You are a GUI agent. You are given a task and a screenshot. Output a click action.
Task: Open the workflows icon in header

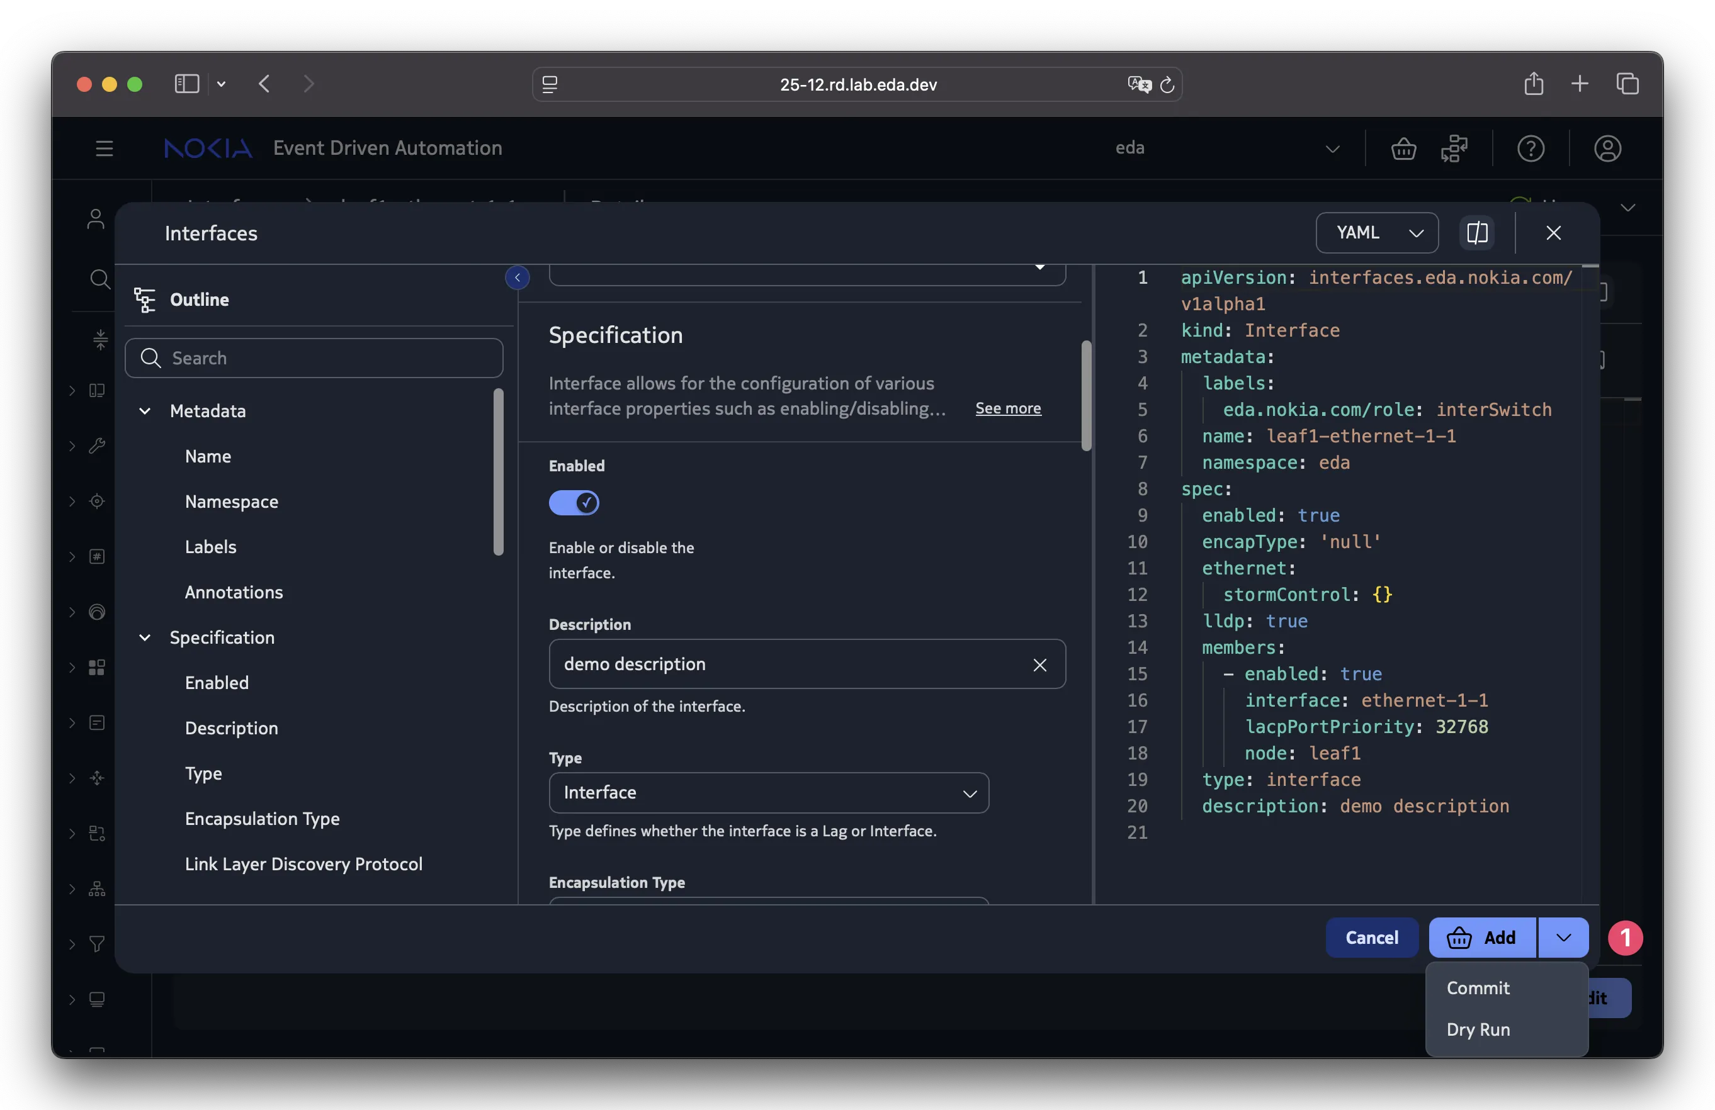click(x=1454, y=149)
